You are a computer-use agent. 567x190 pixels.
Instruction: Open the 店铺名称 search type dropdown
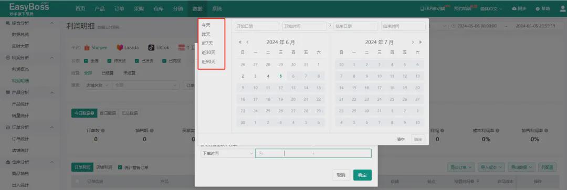pyautogui.click(x=97, y=86)
